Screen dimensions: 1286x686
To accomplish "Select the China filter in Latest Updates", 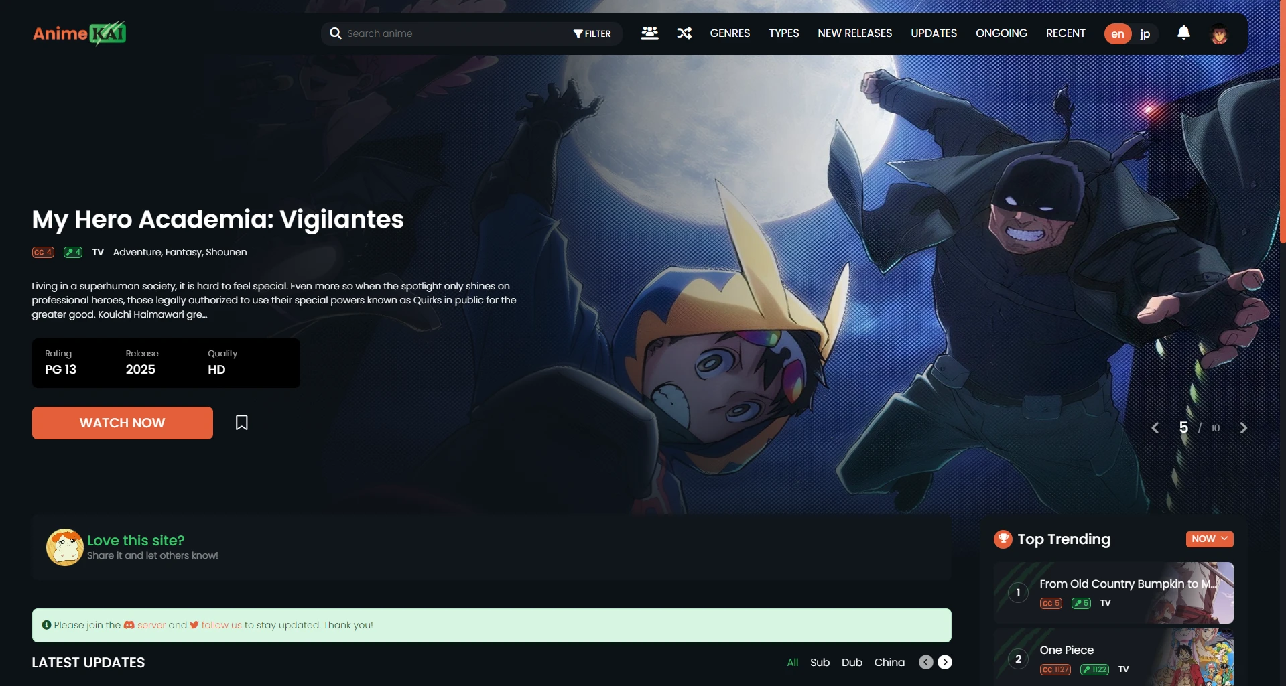I will tap(889, 662).
